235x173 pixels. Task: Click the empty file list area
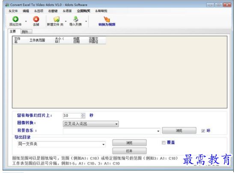pyautogui.click(x=119, y=76)
